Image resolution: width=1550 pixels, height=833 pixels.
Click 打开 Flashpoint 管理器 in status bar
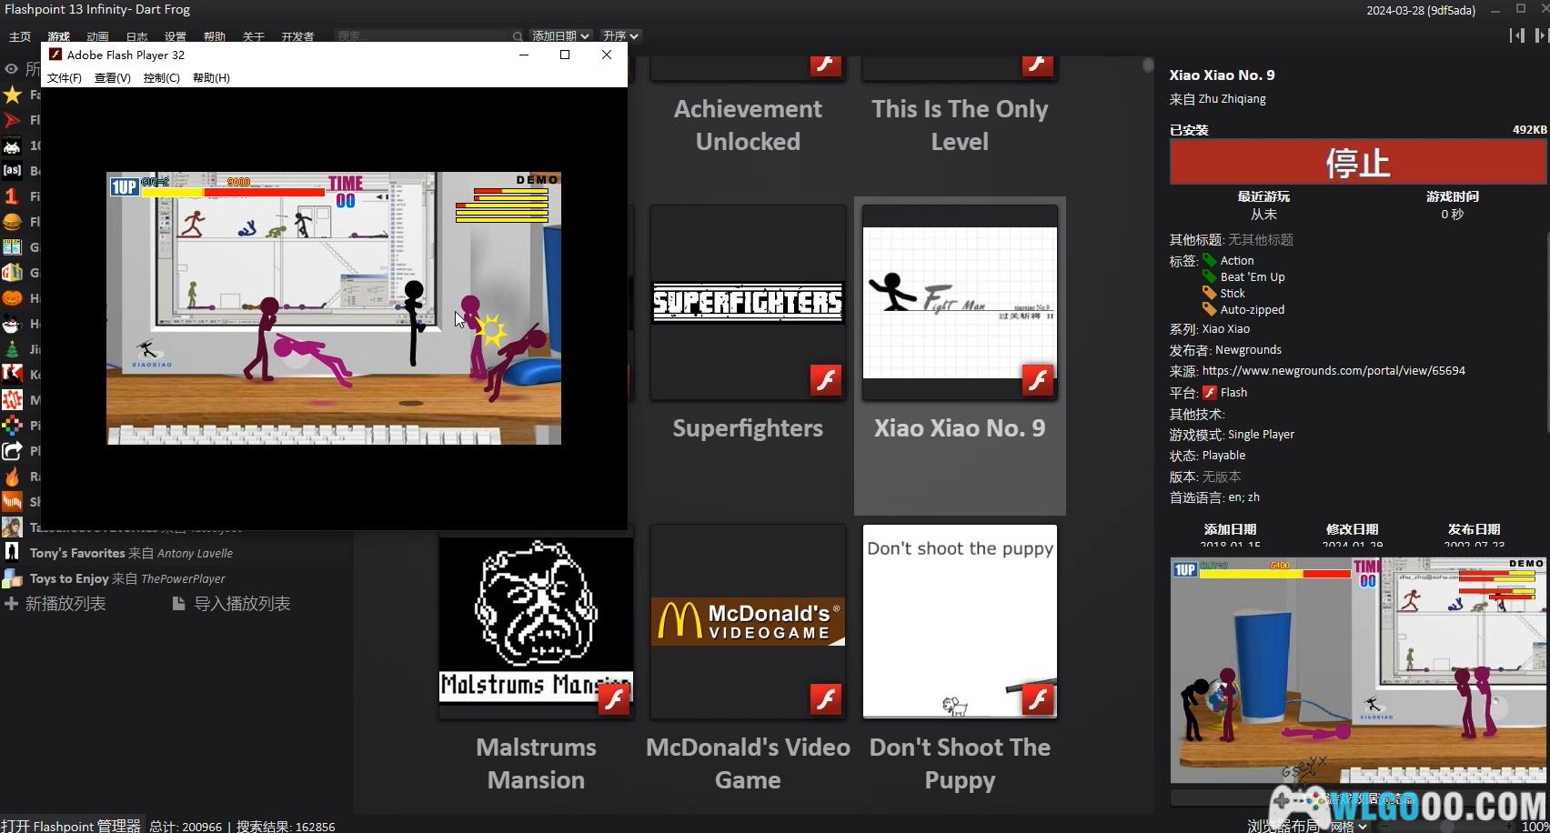(71, 826)
